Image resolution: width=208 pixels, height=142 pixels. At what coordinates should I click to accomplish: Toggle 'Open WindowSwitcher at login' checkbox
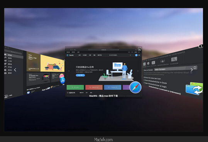point(144,83)
